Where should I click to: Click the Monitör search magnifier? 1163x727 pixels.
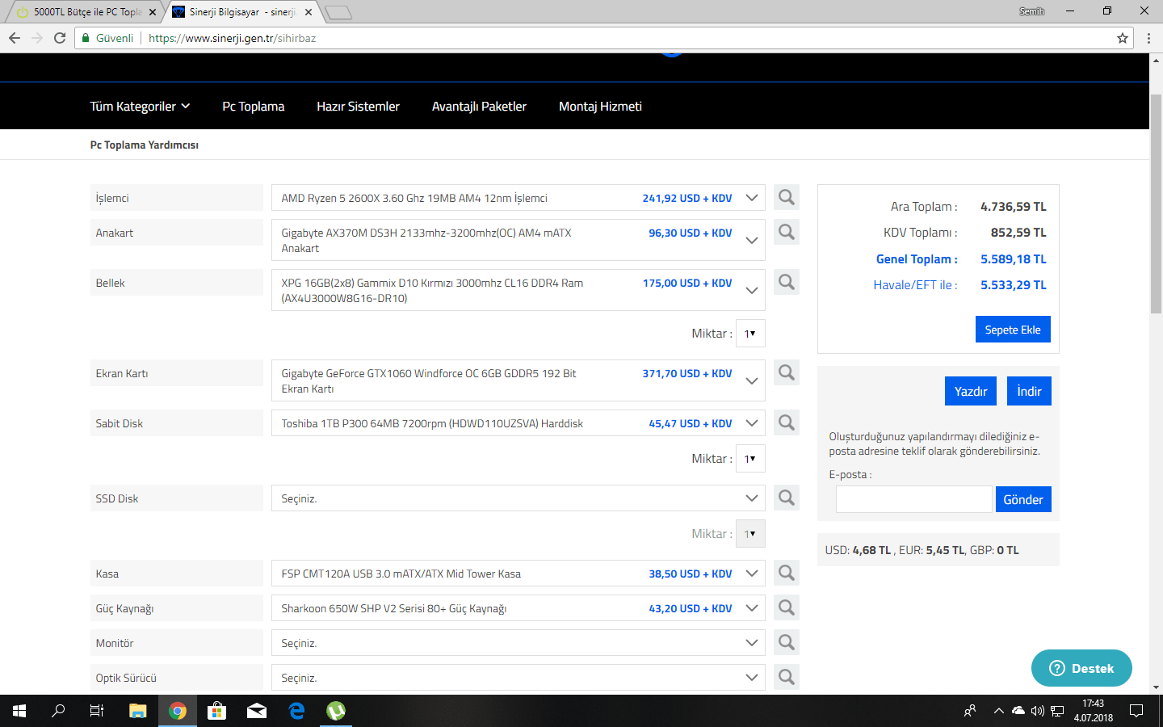787,642
